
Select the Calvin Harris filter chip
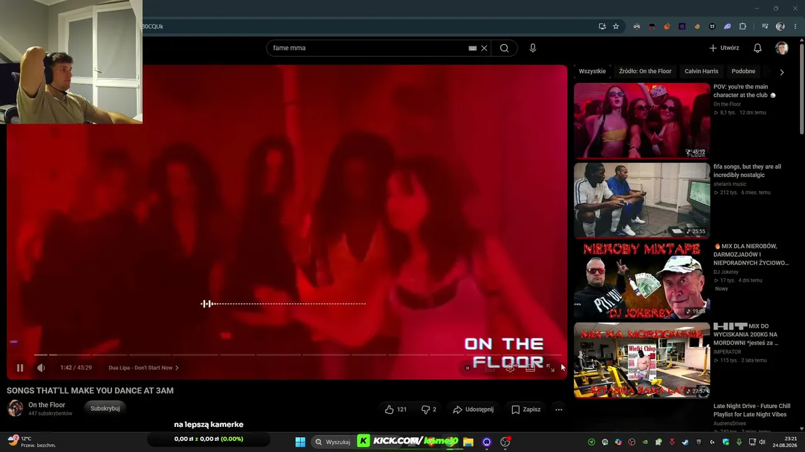(701, 72)
